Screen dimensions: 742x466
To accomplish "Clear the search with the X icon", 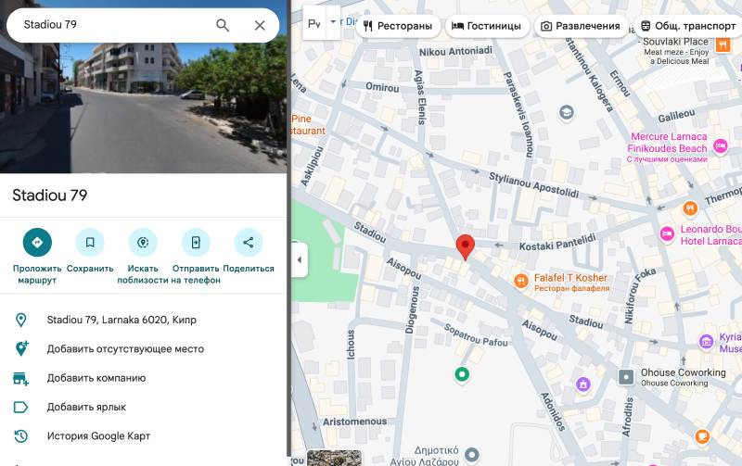I will click(x=260, y=25).
